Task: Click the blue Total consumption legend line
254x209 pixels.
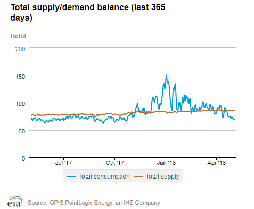Action: tap(71, 177)
